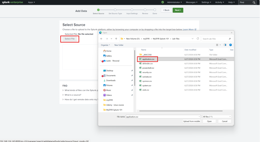The image size is (260, 142).
Task: Click the Find search magnifier icon
Action: tap(254, 2)
